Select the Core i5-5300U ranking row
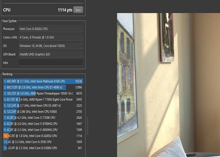The image size is (220, 157). [43, 148]
